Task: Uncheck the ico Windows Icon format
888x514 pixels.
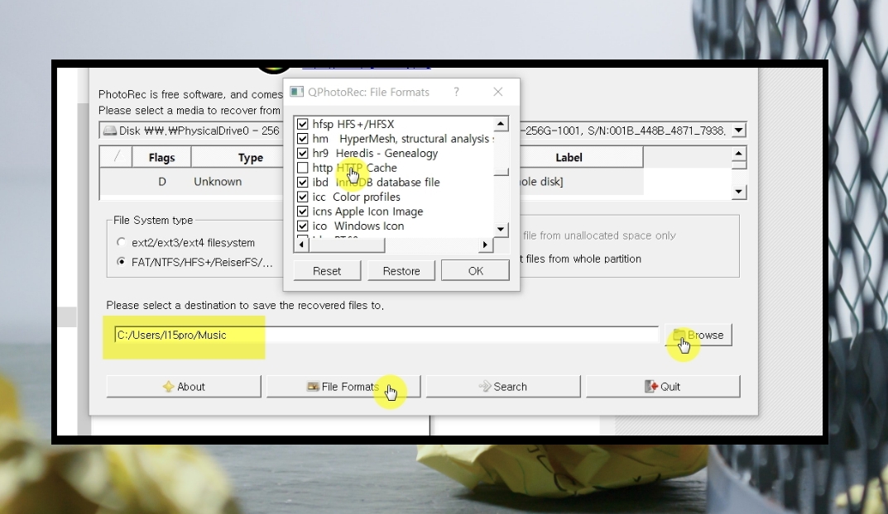Action: tap(302, 226)
